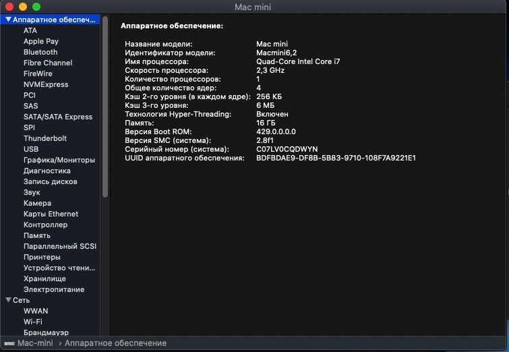The width and height of the screenshot is (509, 352).
Task: Collapse the Сеть tree section
Action: click(x=9, y=300)
